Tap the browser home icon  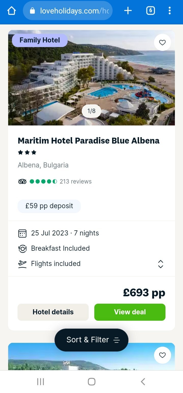coord(12,11)
